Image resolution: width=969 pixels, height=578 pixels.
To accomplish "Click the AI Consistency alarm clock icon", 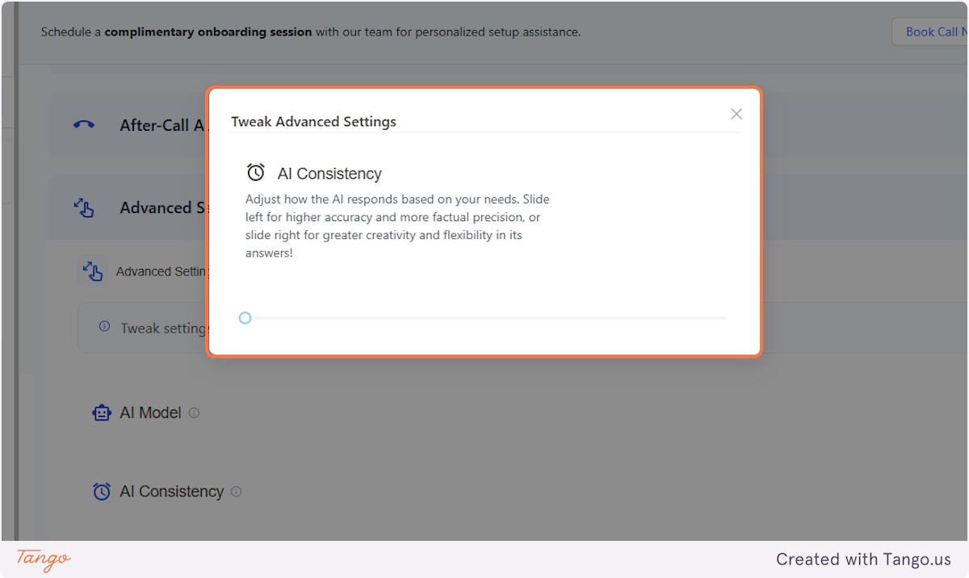I will tap(101, 491).
